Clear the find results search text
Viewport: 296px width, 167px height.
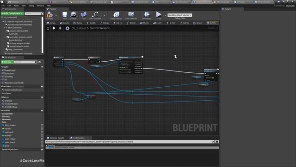point(213,141)
